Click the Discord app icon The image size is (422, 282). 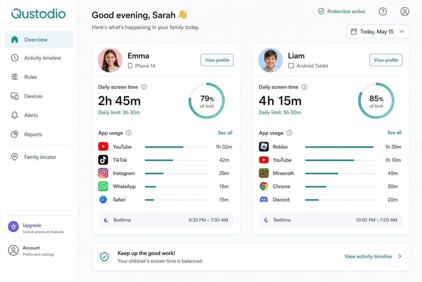(264, 200)
